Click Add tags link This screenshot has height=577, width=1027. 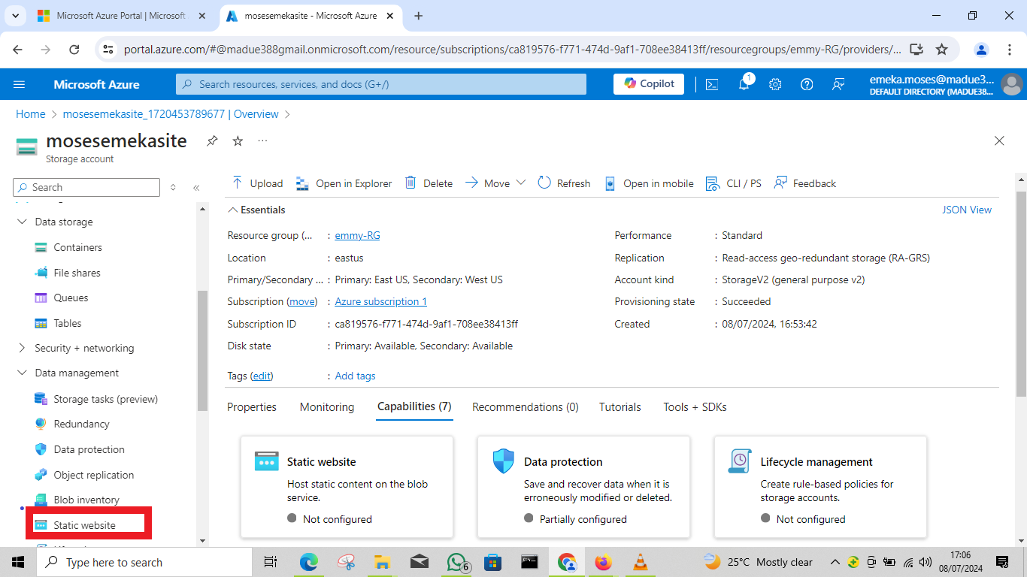[356, 376]
